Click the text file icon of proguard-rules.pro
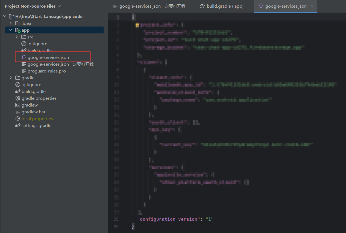The height and width of the screenshot is (233, 346). (x=24, y=71)
